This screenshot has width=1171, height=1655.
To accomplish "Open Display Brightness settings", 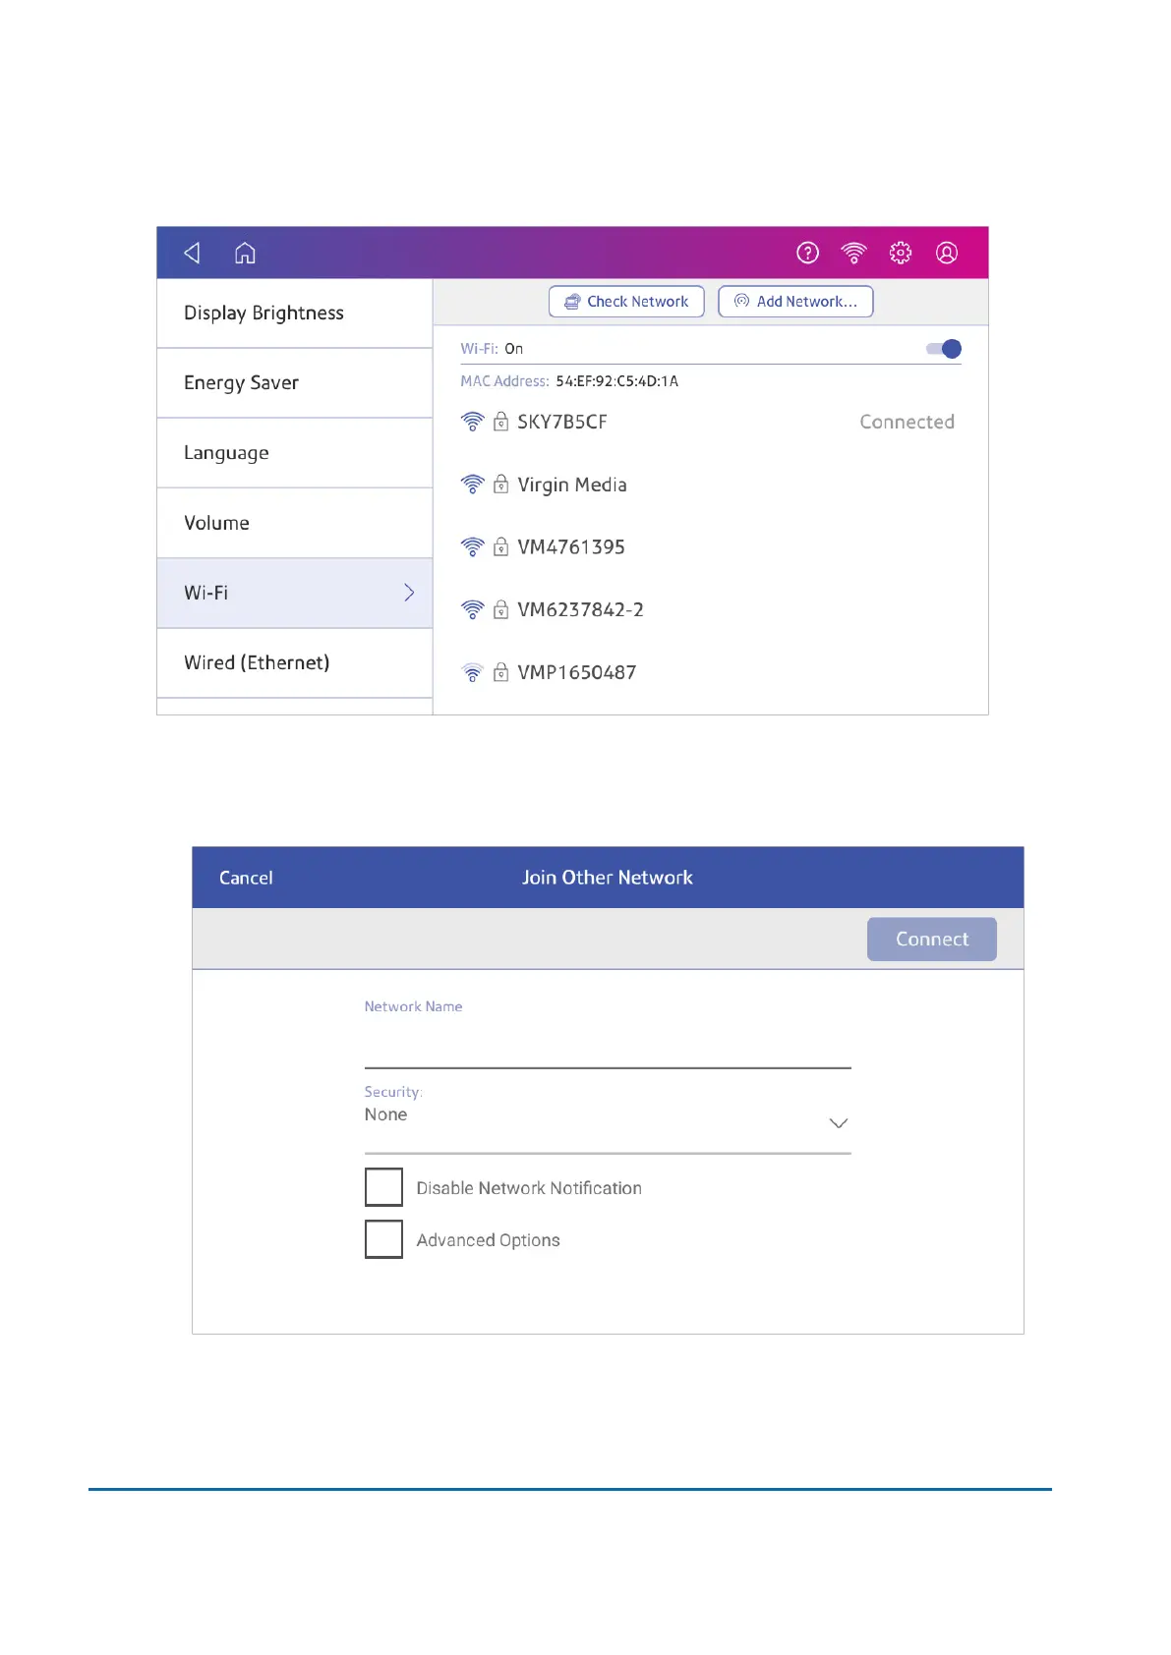I will pos(295,314).
